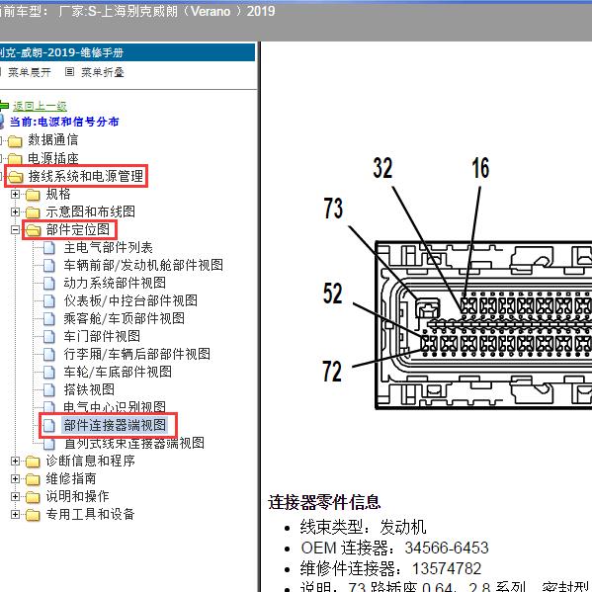Open 主电气部件列表 document
Image resolution: width=592 pixels, height=592 pixels.
[x=108, y=247]
